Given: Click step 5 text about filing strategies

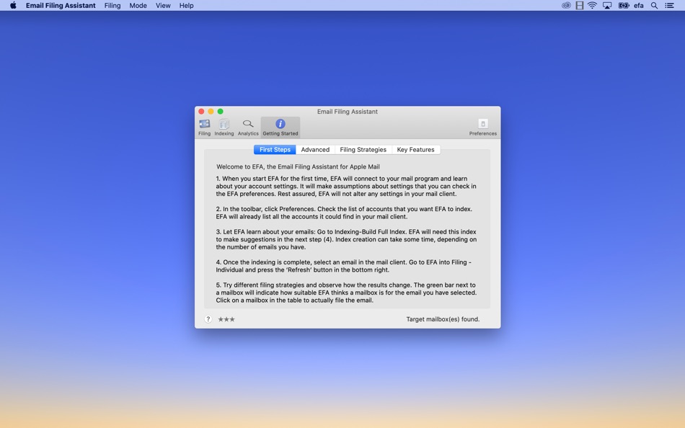Looking at the screenshot, I should point(346,293).
